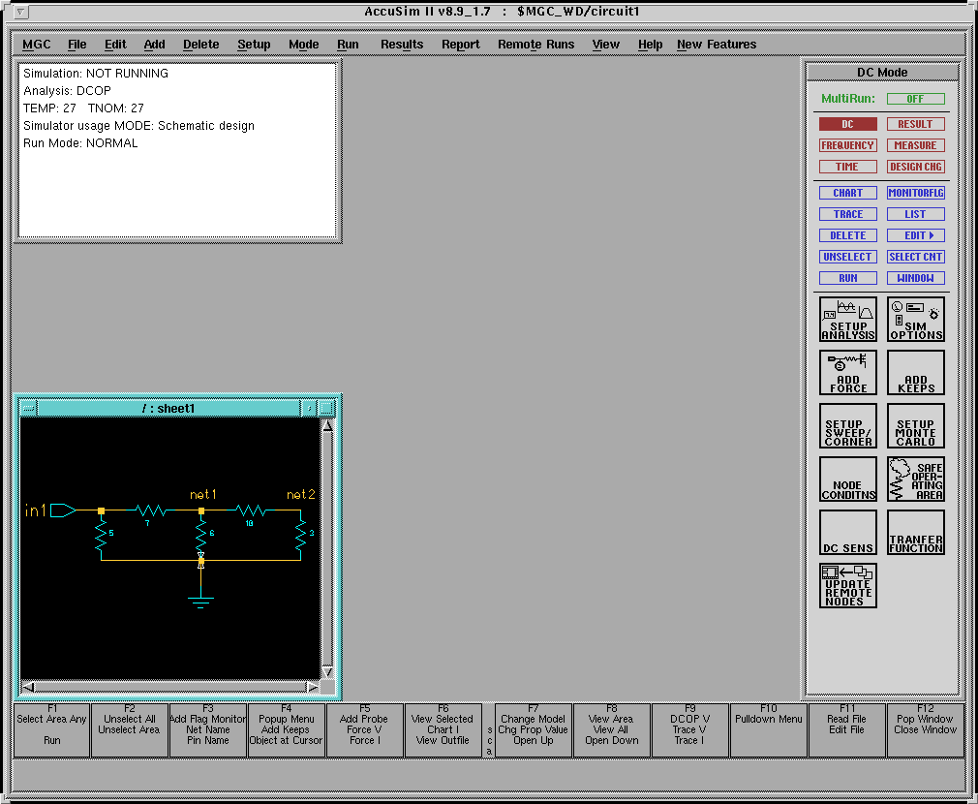
Task: Maximize the sheet1 window
Action: 326,409
